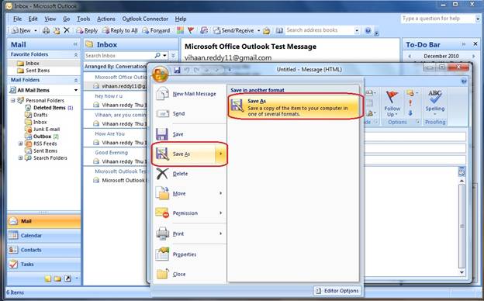
Task: Switch to Tasks in navigation pane
Action: 44,265
